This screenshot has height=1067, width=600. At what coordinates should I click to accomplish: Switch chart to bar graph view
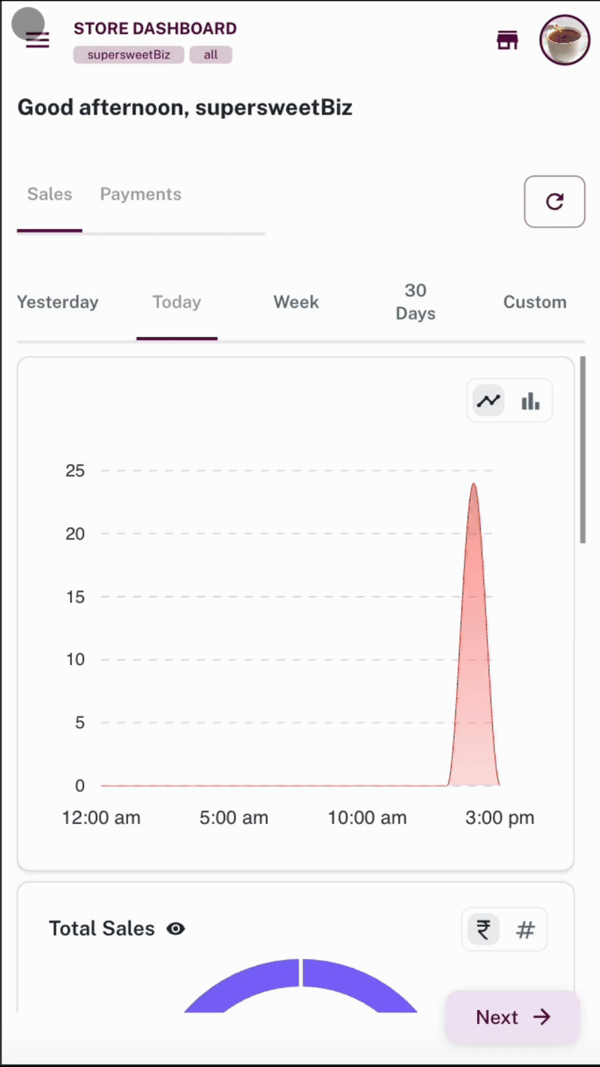coord(530,401)
